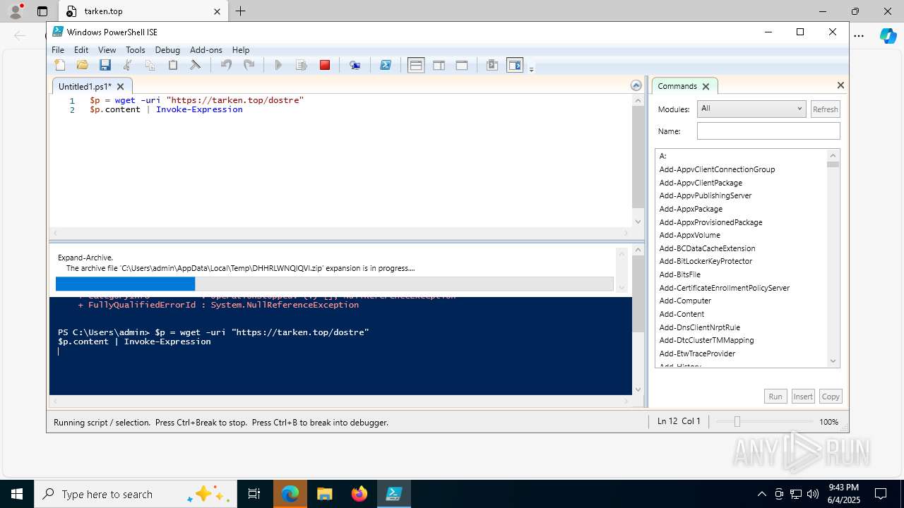Switch to Microsoft Edge in the taskbar
This screenshot has width=904, height=508.
(290, 494)
